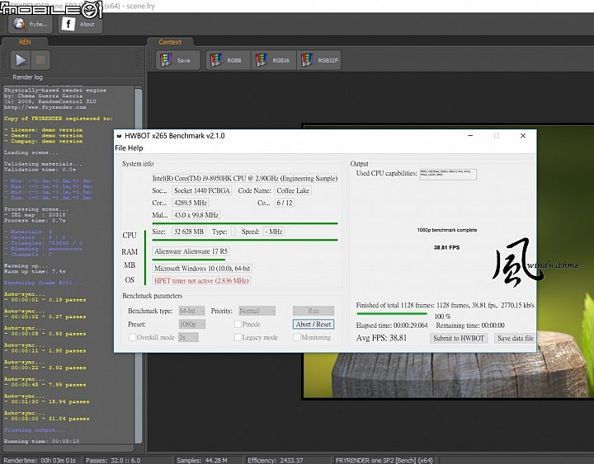Image resolution: width=594 pixels, height=464 pixels.
Task: Open the Facebook About button
Action: coord(80,24)
